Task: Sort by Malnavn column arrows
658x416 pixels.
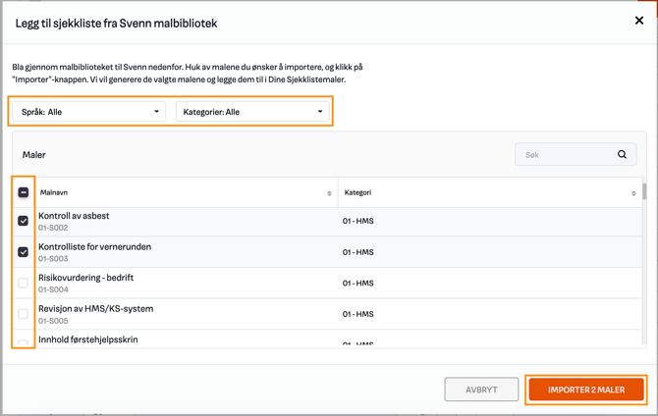Action: click(329, 193)
